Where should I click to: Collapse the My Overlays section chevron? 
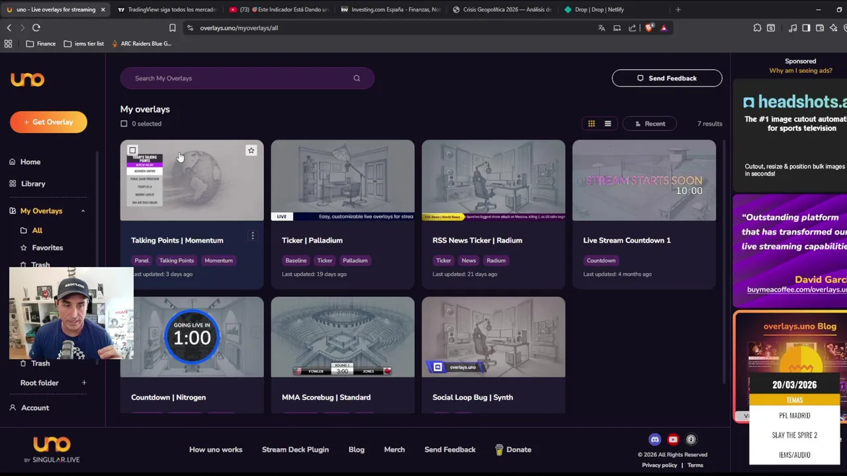click(x=83, y=211)
